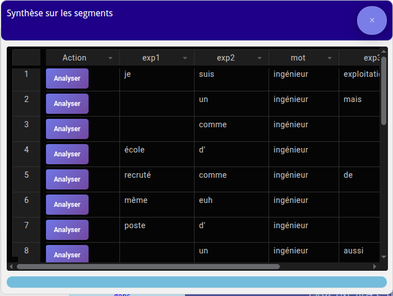Screen dimensions: 393x296
Task: Start Analyser for row 8
Action: [x=67, y=254]
